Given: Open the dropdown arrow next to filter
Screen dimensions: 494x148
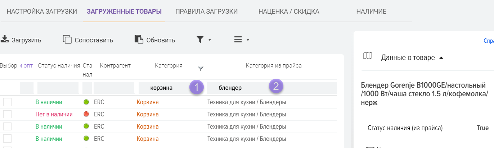Looking at the screenshot, I should pos(210,40).
